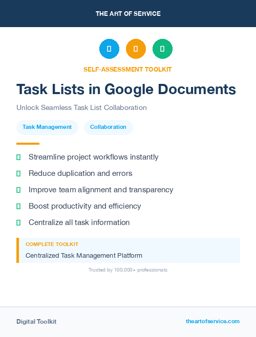The width and height of the screenshot is (256, 337).
Task: Click the Task Management tag
Action: click(47, 127)
